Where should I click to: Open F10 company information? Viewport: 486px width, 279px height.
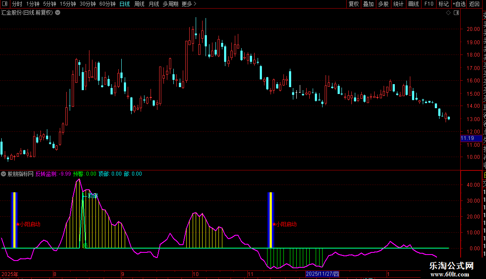[x=428, y=4]
